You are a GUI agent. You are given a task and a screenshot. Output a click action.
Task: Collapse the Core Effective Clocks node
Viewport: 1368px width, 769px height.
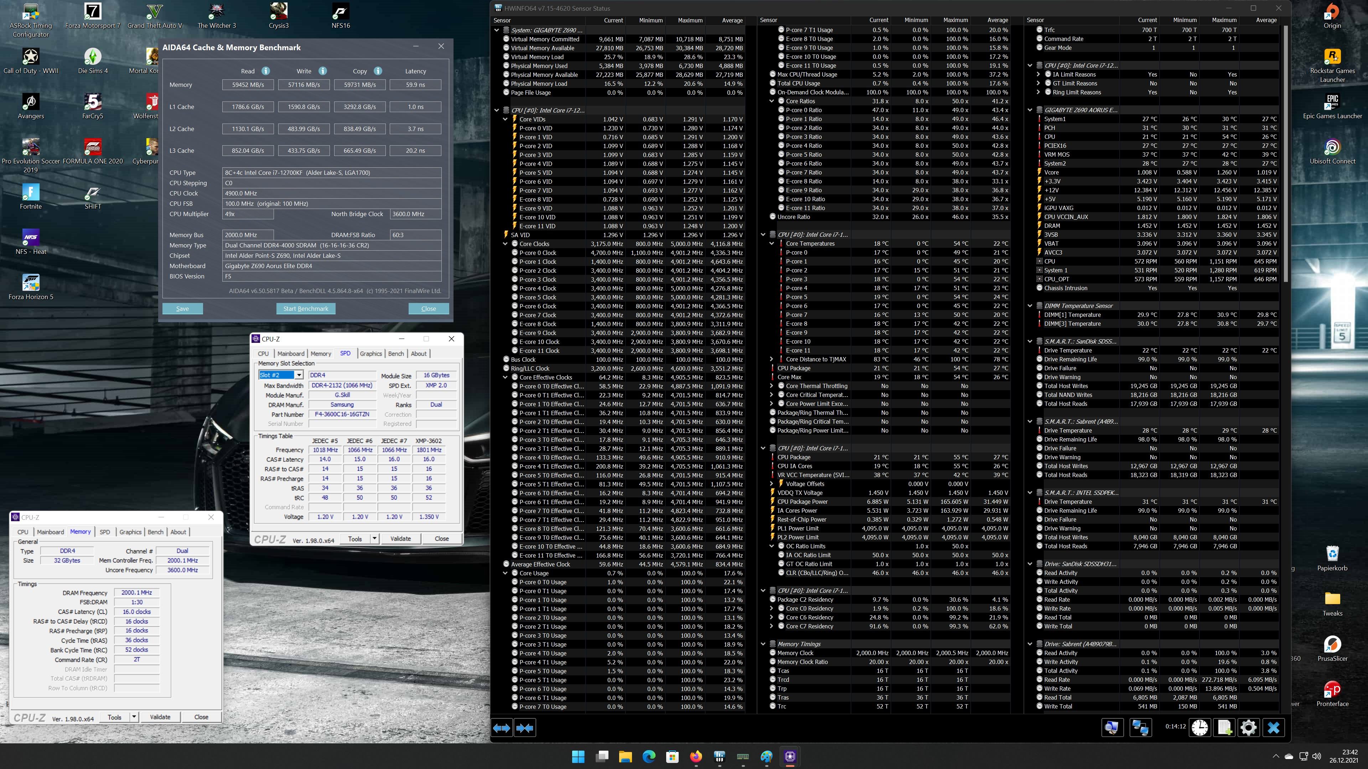[506, 377]
